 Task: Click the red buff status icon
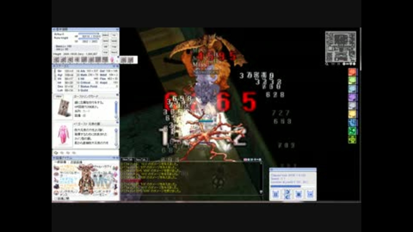point(352,72)
